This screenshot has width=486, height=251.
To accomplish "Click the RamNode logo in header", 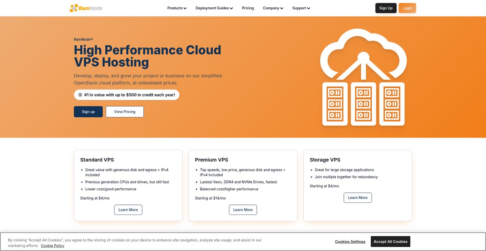I will (86, 8).
